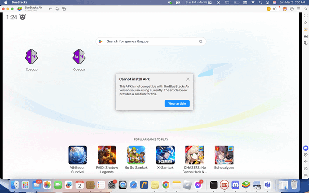Open the BlueStacks menu bar item
Viewport: 309px width, 193px height.
pyautogui.click(x=20, y=2)
